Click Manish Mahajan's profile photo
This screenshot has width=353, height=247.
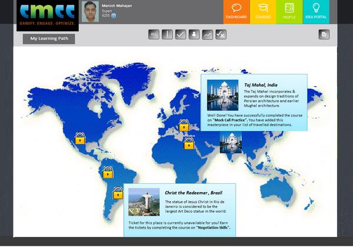pos(90,11)
